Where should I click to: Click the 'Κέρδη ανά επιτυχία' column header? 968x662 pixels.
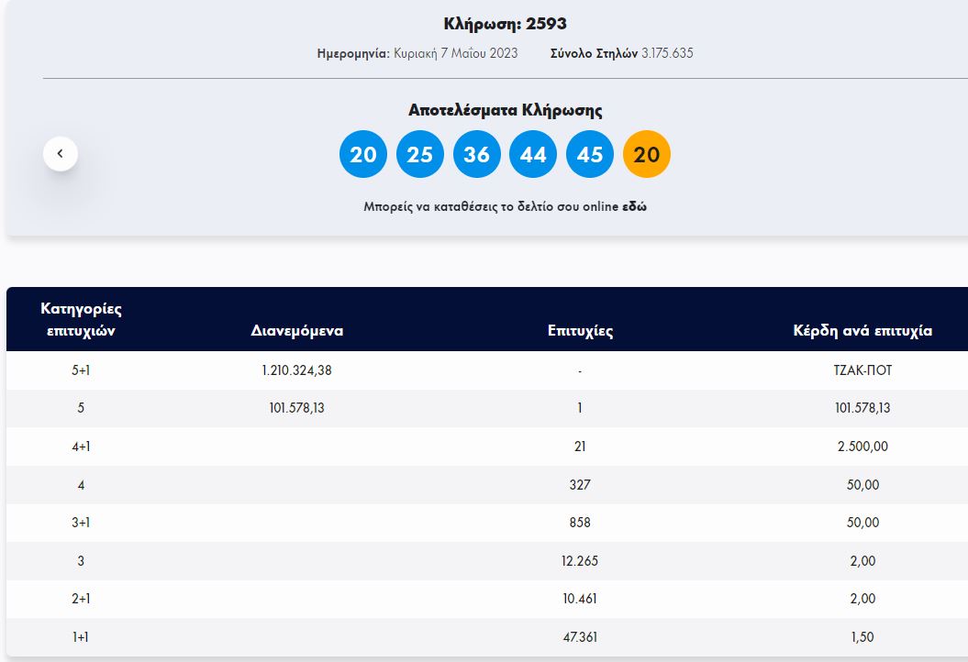(x=862, y=331)
